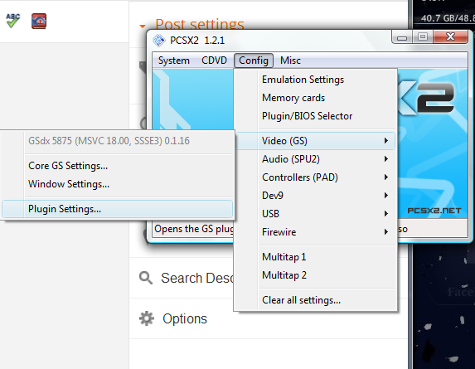Open GS Plugin Settings...
Viewport: 475px width, 369px height.
tap(117, 209)
